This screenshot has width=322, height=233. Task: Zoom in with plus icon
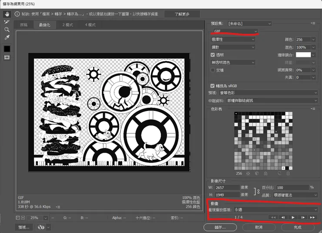coord(23,218)
